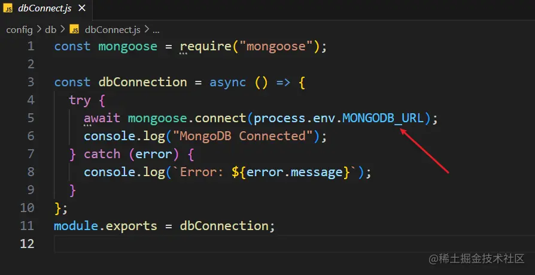This screenshot has height=275, width=535.
Task: Click line number 1 in the gutter
Action: click(31, 46)
